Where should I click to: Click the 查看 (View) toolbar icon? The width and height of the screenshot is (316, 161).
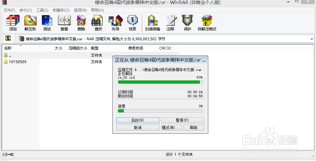click(64, 22)
